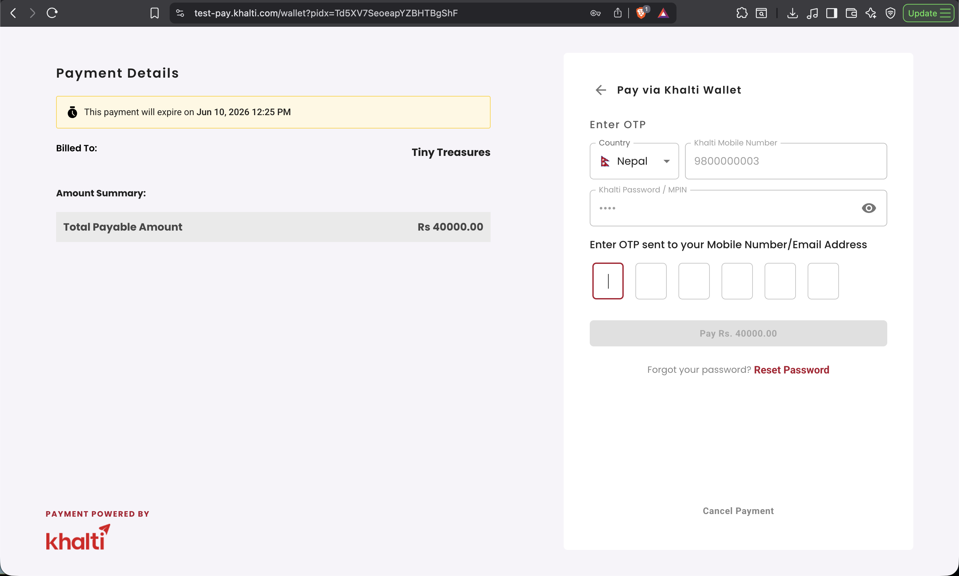Click the Payment Details heading

pyautogui.click(x=118, y=73)
